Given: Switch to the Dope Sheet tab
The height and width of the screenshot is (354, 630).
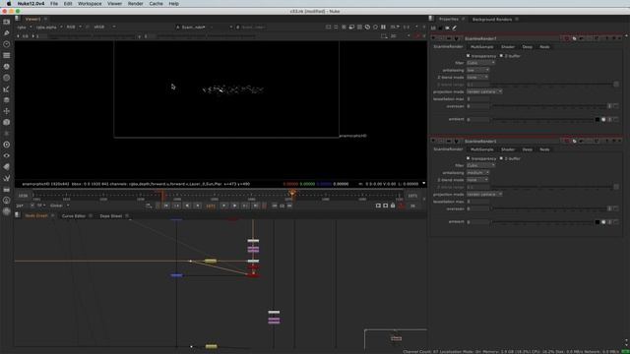Looking at the screenshot, I should pyautogui.click(x=111, y=216).
